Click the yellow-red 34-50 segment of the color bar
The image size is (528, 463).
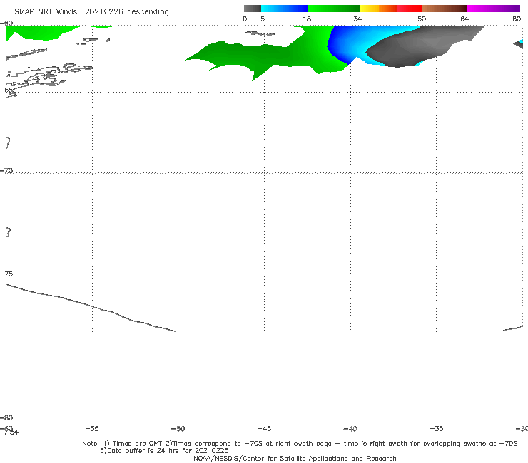coord(391,9)
